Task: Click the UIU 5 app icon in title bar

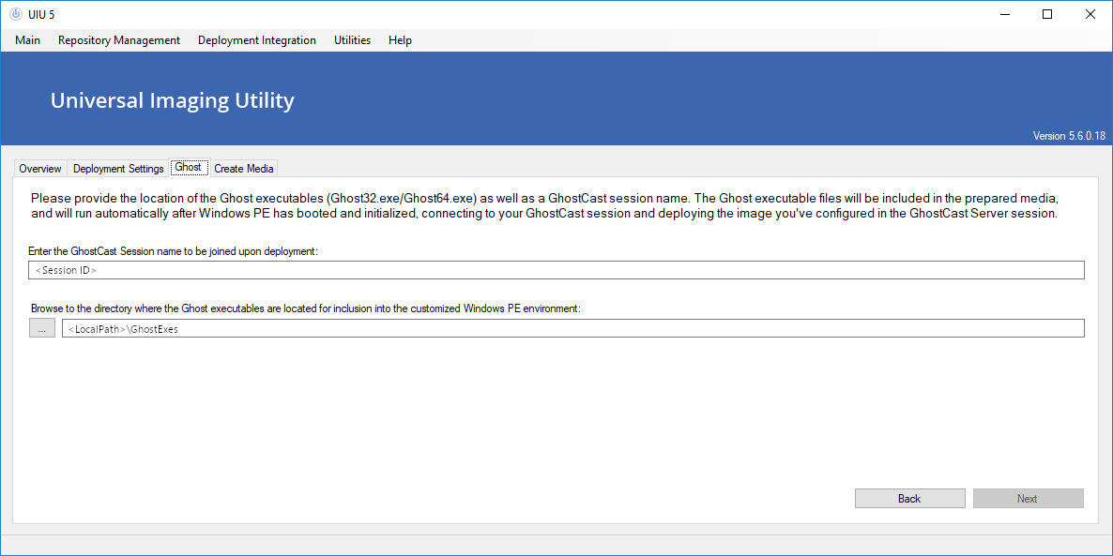Action: click(x=16, y=14)
